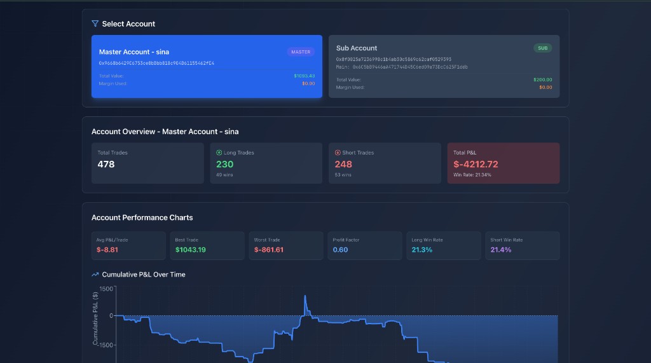The height and width of the screenshot is (363, 651).
Task: Select the Master Account - sina card
Action: [x=207, y=67]
